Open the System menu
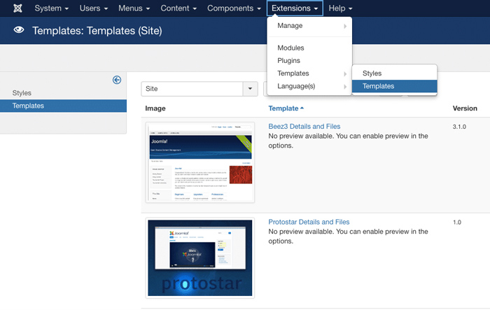490x310 pixels. [52, 8]
